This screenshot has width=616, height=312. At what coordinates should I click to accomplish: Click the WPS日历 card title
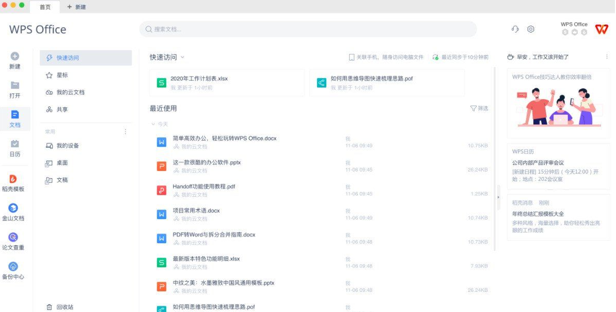coord(523,151)
